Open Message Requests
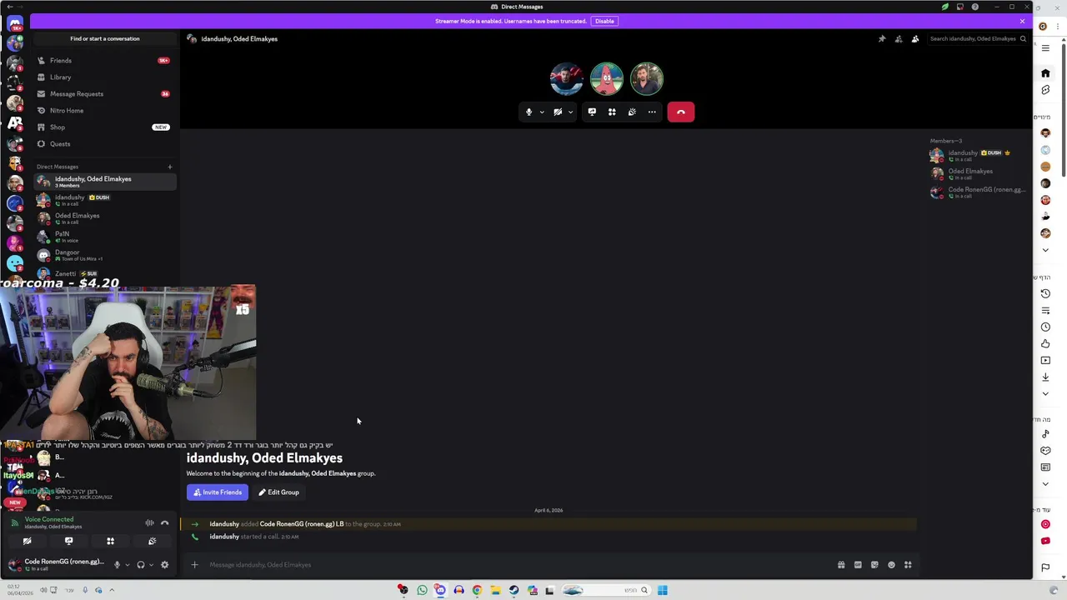The height and width of the screenshot is (600, 1067). [105, 93]
